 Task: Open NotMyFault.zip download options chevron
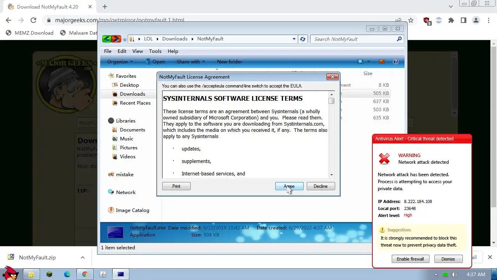(82, 257)
